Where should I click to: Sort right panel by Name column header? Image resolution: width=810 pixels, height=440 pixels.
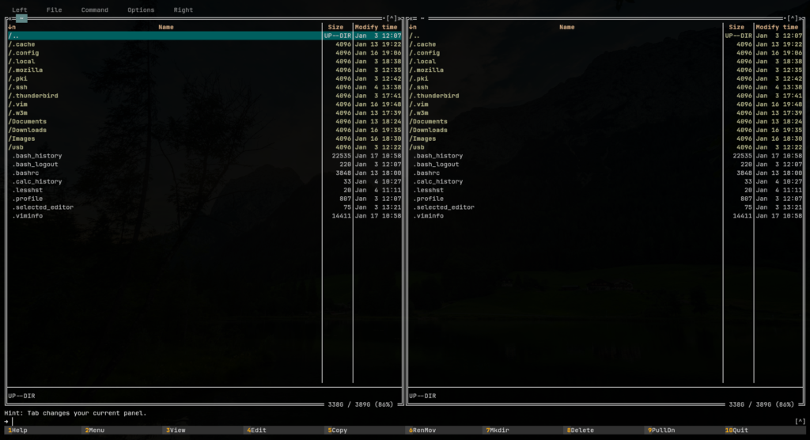(566, 27)
